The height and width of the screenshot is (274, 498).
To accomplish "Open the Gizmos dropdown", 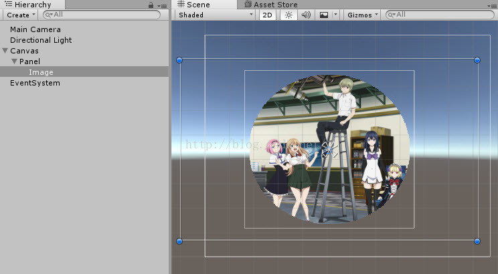I will [x=362, y=15].
